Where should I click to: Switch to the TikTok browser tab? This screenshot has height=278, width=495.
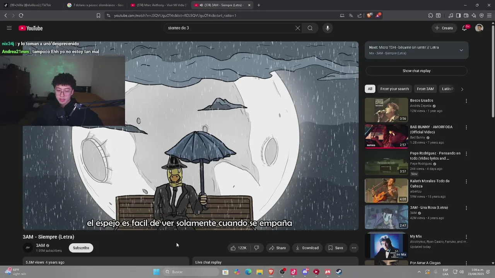pos(30,5)
